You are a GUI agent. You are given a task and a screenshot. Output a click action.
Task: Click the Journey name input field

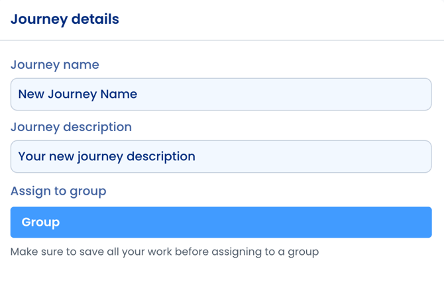point(221,94)
